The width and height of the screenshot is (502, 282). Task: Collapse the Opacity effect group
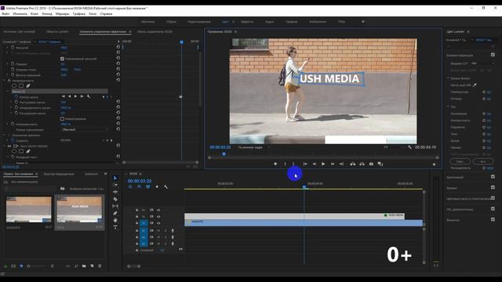click(x=5, y=81)
